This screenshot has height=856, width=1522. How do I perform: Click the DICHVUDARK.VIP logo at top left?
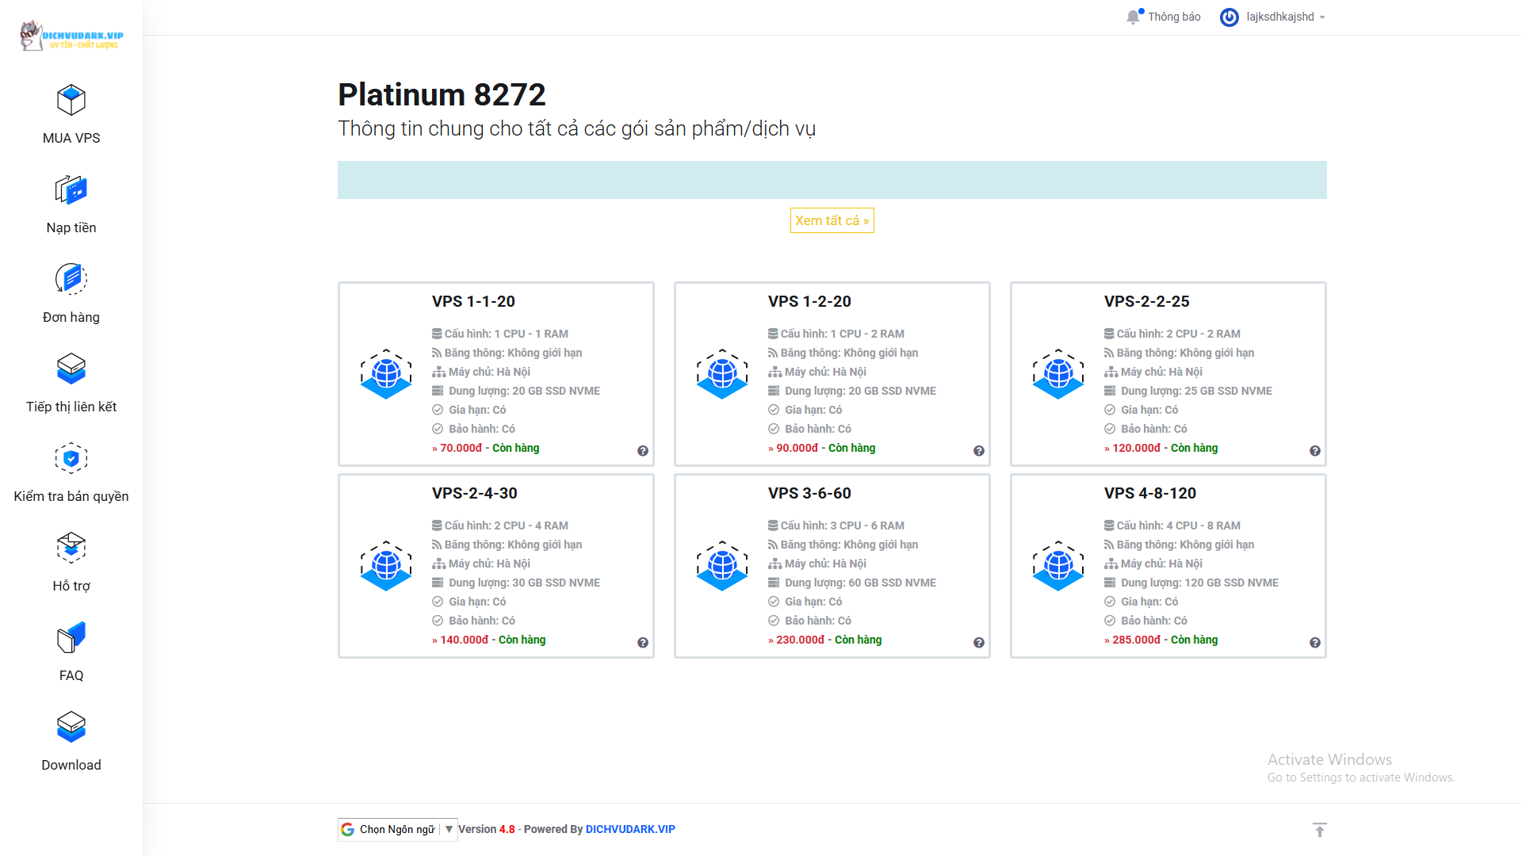point(71,36)
